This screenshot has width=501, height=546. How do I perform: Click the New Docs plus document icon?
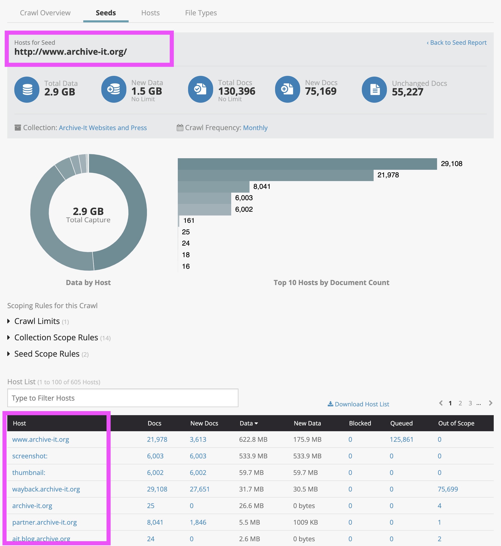(x=287, y=89)
